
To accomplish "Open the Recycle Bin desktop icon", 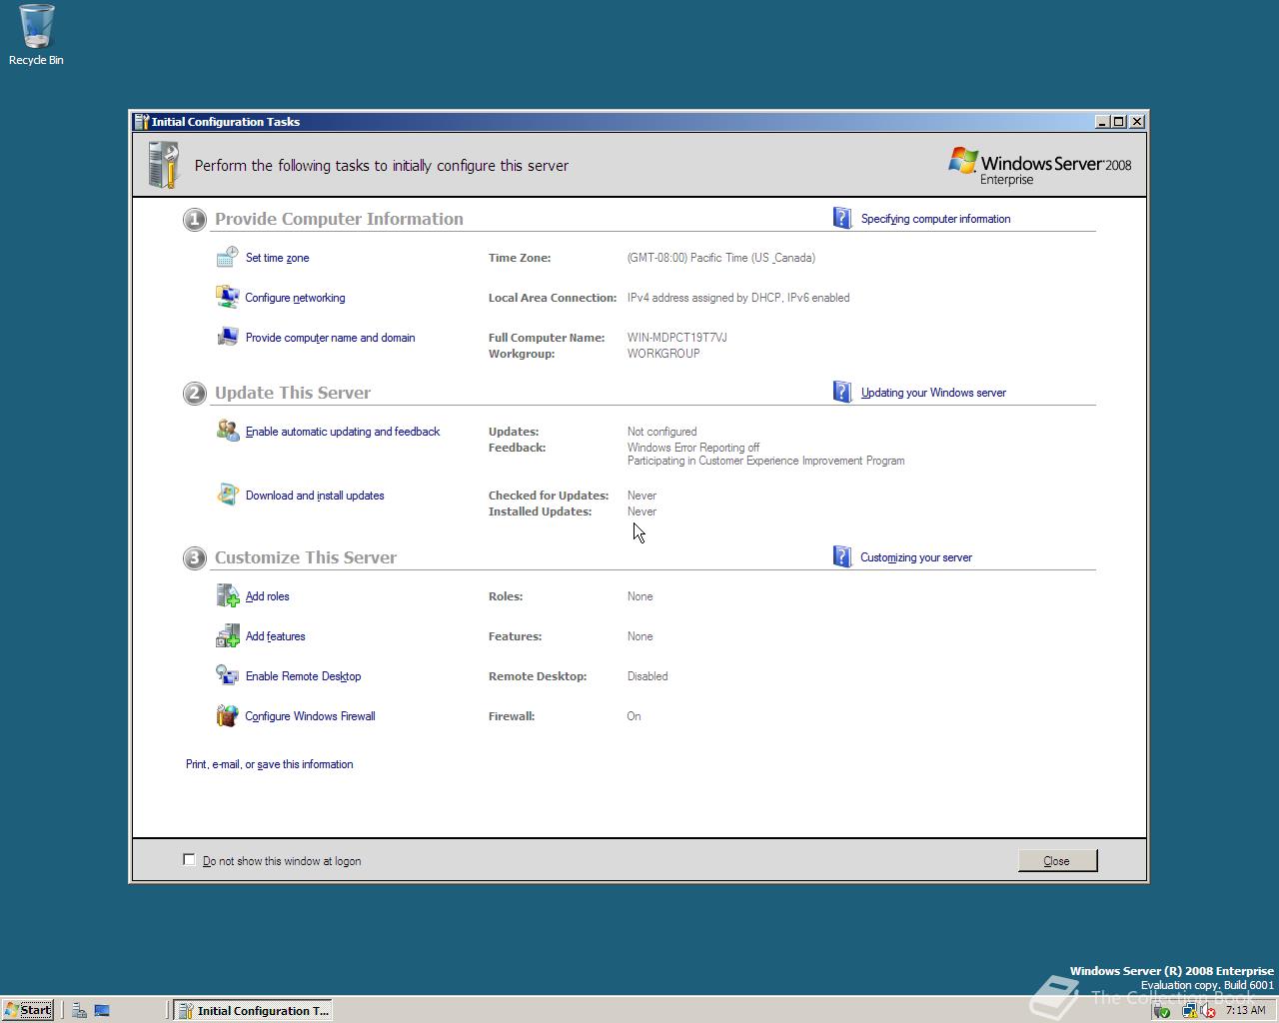I will [x=36, y=35].
